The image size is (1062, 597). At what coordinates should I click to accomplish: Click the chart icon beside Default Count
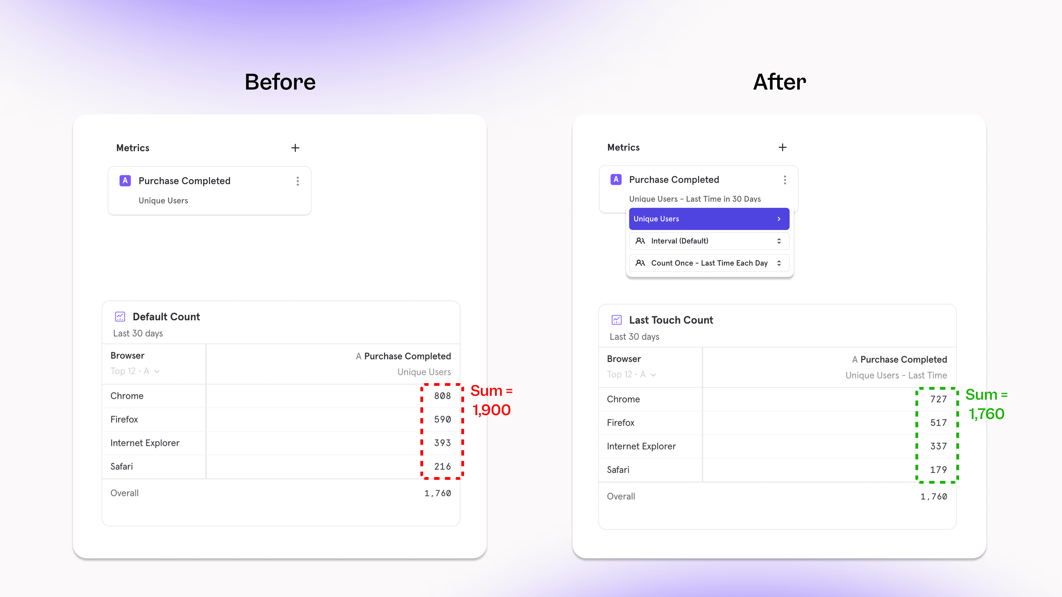[120, 316]
